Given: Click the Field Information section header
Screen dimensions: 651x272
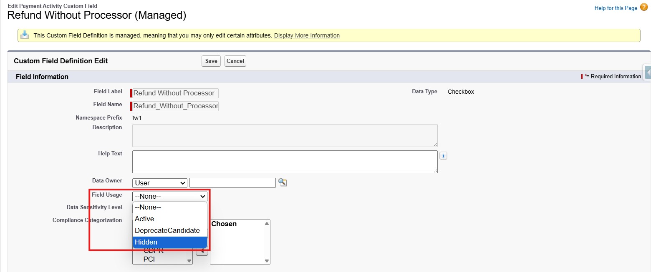Looking at the screenshot, I should pyautogui.click(x=42, y=77).
